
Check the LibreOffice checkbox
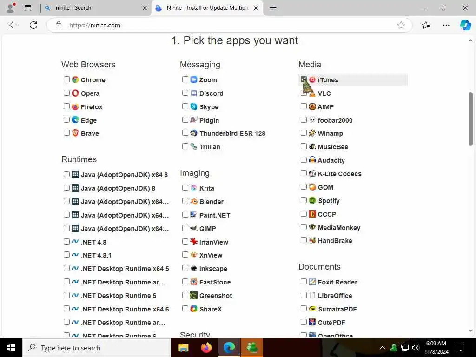pos(304,295)
